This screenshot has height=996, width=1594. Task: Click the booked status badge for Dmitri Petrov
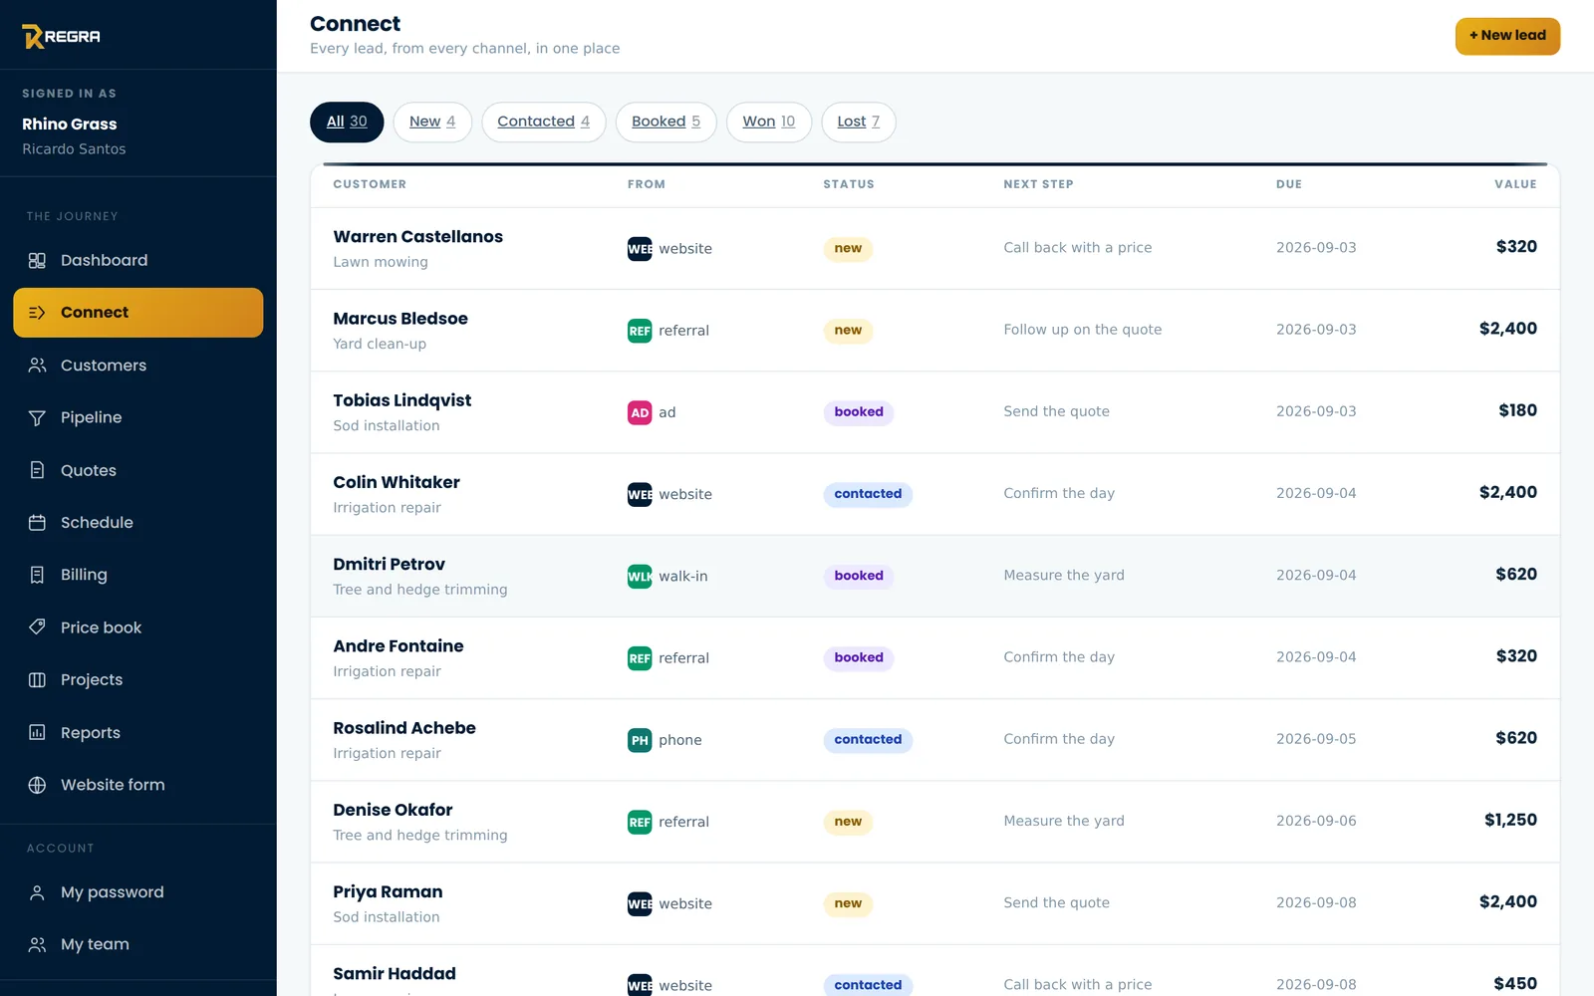[859, 576]
